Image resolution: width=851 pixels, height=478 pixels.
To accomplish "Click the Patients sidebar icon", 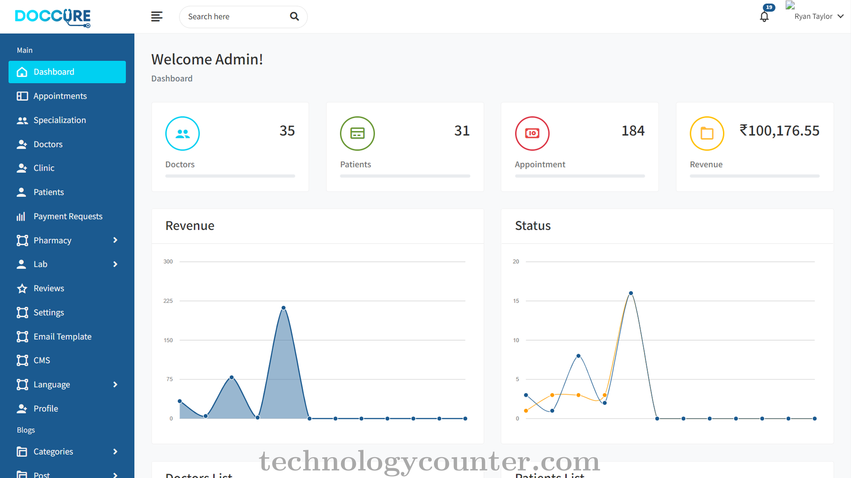I will click(21, 192).
